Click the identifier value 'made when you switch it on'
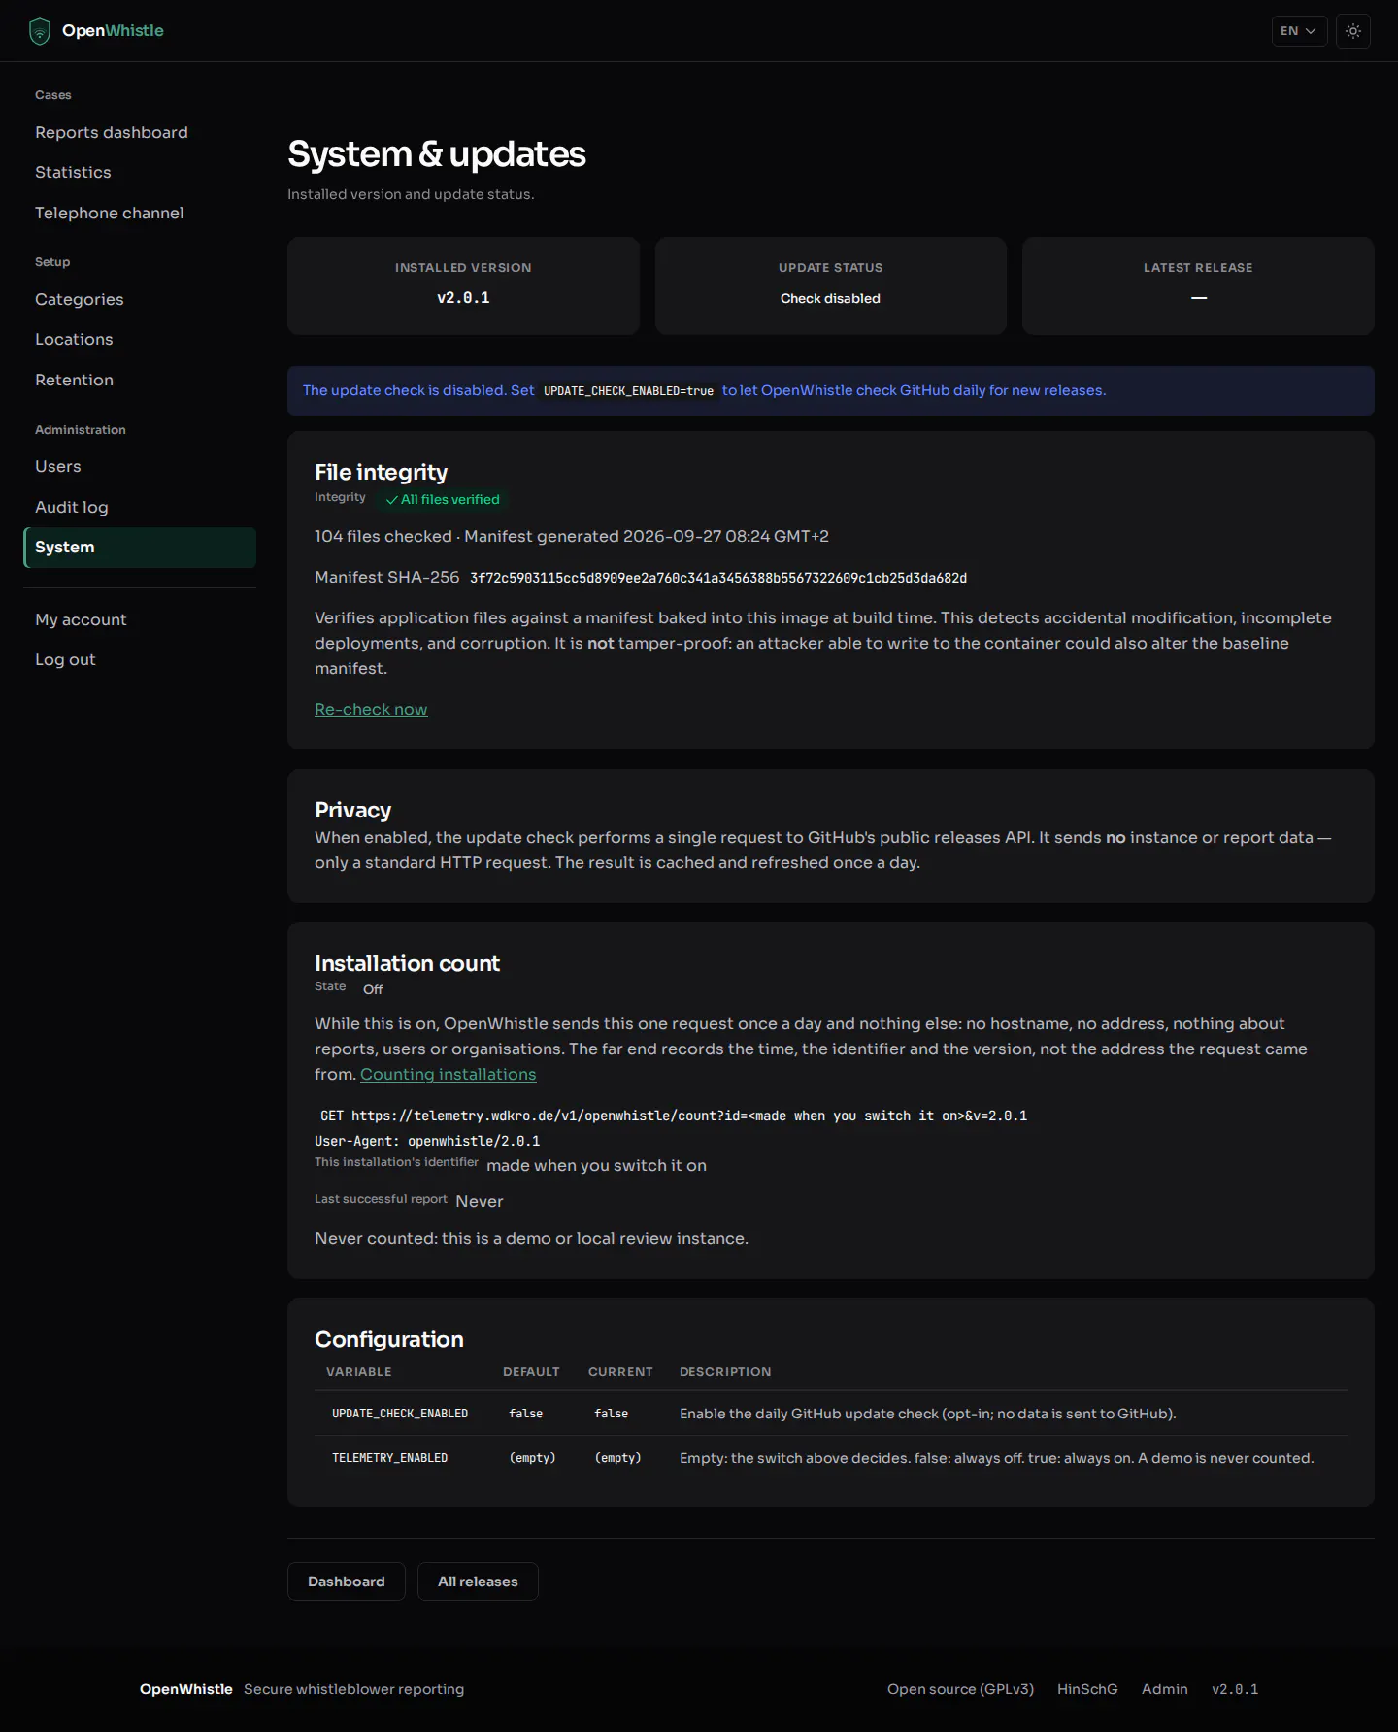The width and height of the screenshot is (1398, 1732). [x=596, y=1165]
